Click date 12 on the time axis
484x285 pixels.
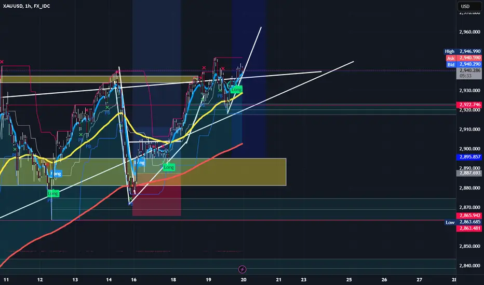point(40,280)
